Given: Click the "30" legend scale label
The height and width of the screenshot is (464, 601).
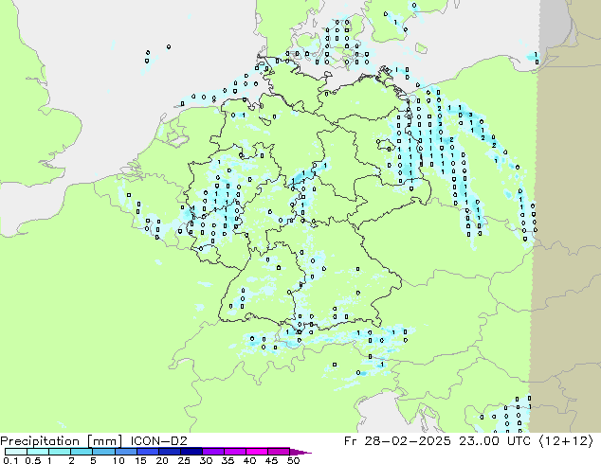Looking at the screenshot, I should [x=206, y=460].
